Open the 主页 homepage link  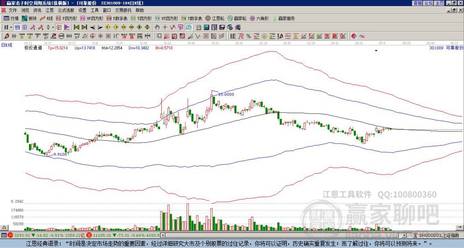pyautogui.click(x=440, y=3)
